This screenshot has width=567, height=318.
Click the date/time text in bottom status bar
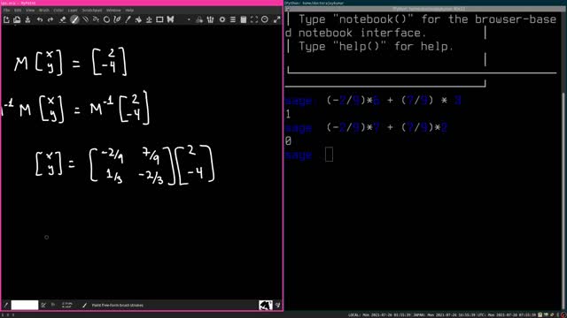(442, 314)
